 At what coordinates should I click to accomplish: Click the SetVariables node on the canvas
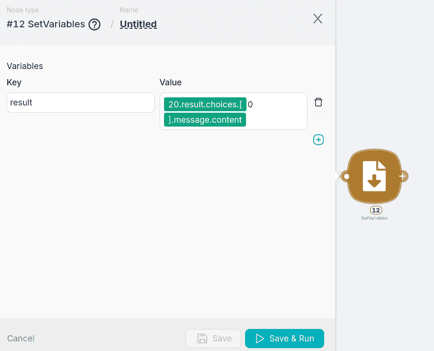[375, 176]
